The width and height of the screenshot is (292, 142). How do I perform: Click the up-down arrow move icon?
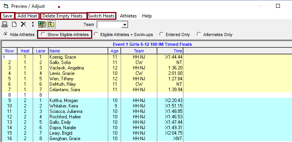pyautogui.click(x=33, y=24)
